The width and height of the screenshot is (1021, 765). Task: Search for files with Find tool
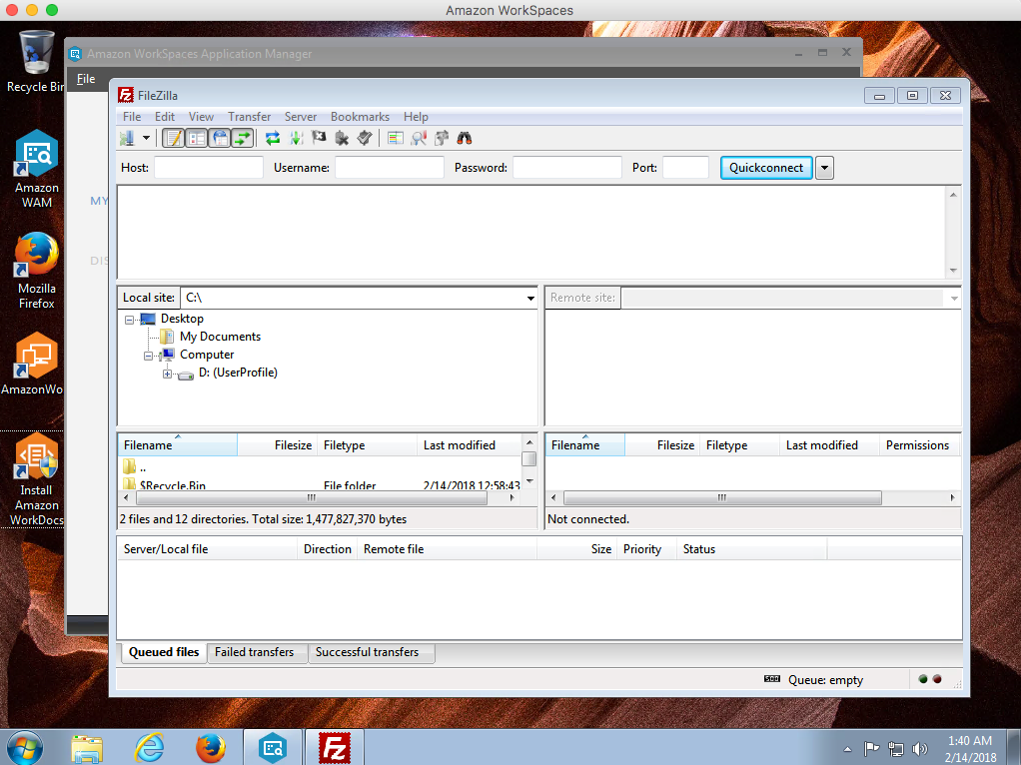[x=463, y=137]
